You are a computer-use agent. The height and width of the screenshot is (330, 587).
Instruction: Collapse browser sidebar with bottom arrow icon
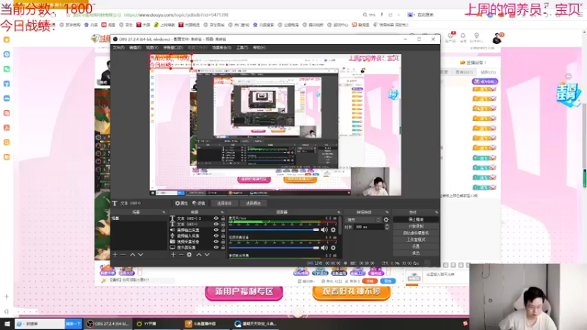pyautogui.click(x=7, y=311)
